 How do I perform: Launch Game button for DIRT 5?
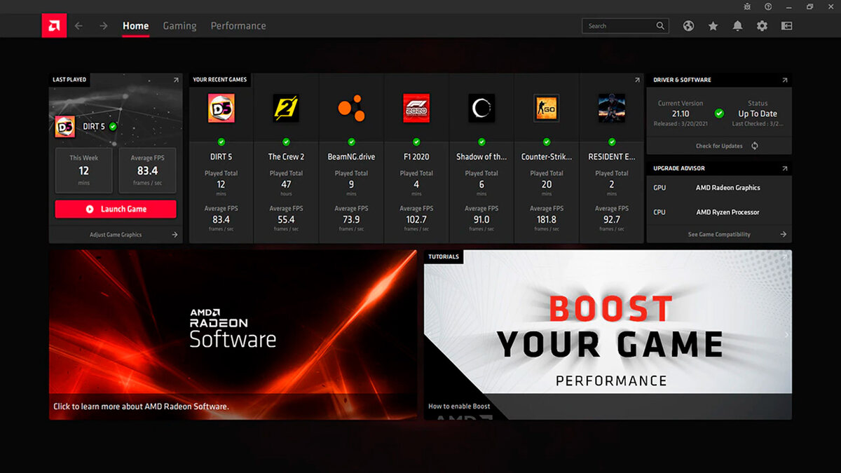tap(116, 209)
